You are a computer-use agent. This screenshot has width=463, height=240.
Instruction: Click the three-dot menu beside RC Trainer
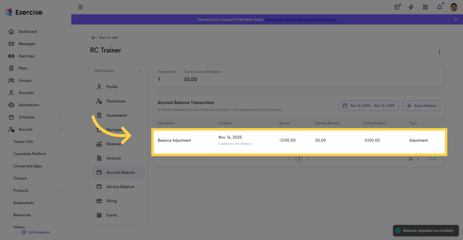click(x=439, y=52)
